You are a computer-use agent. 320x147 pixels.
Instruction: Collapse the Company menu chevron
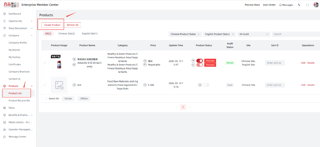tap(32, 36)
